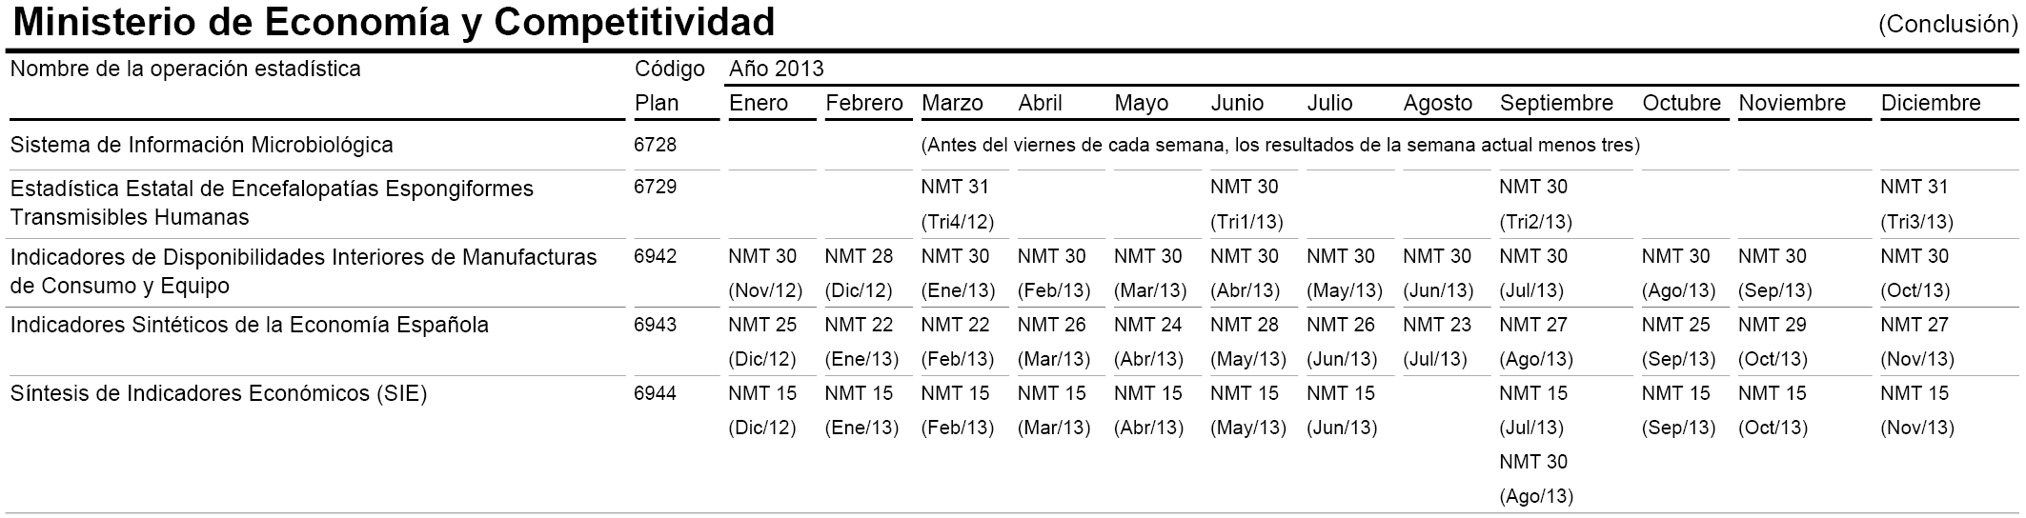
Task: Select the NMT 29 (Oct/13) Noviembre cell
Action: [x=1773, y=342]
